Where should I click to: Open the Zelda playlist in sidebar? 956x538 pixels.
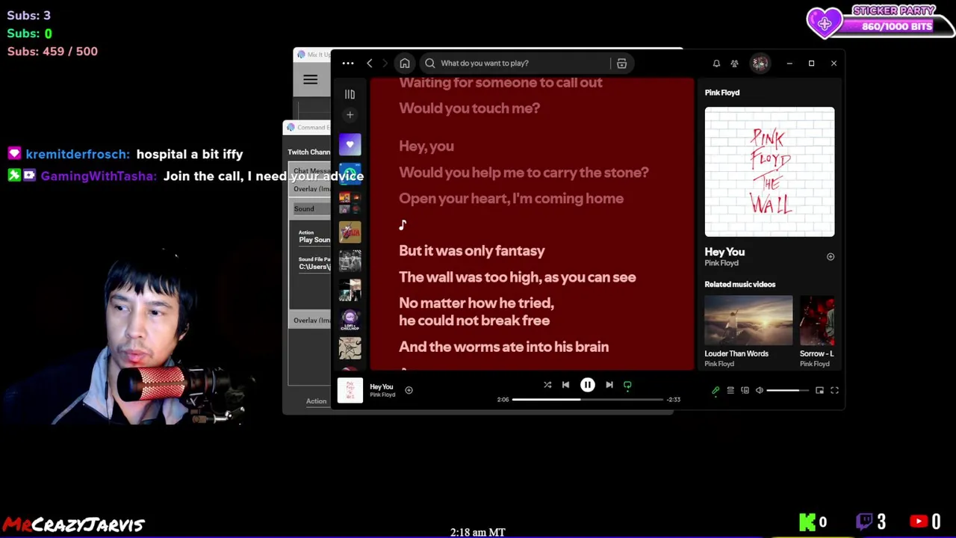(350, 232)
